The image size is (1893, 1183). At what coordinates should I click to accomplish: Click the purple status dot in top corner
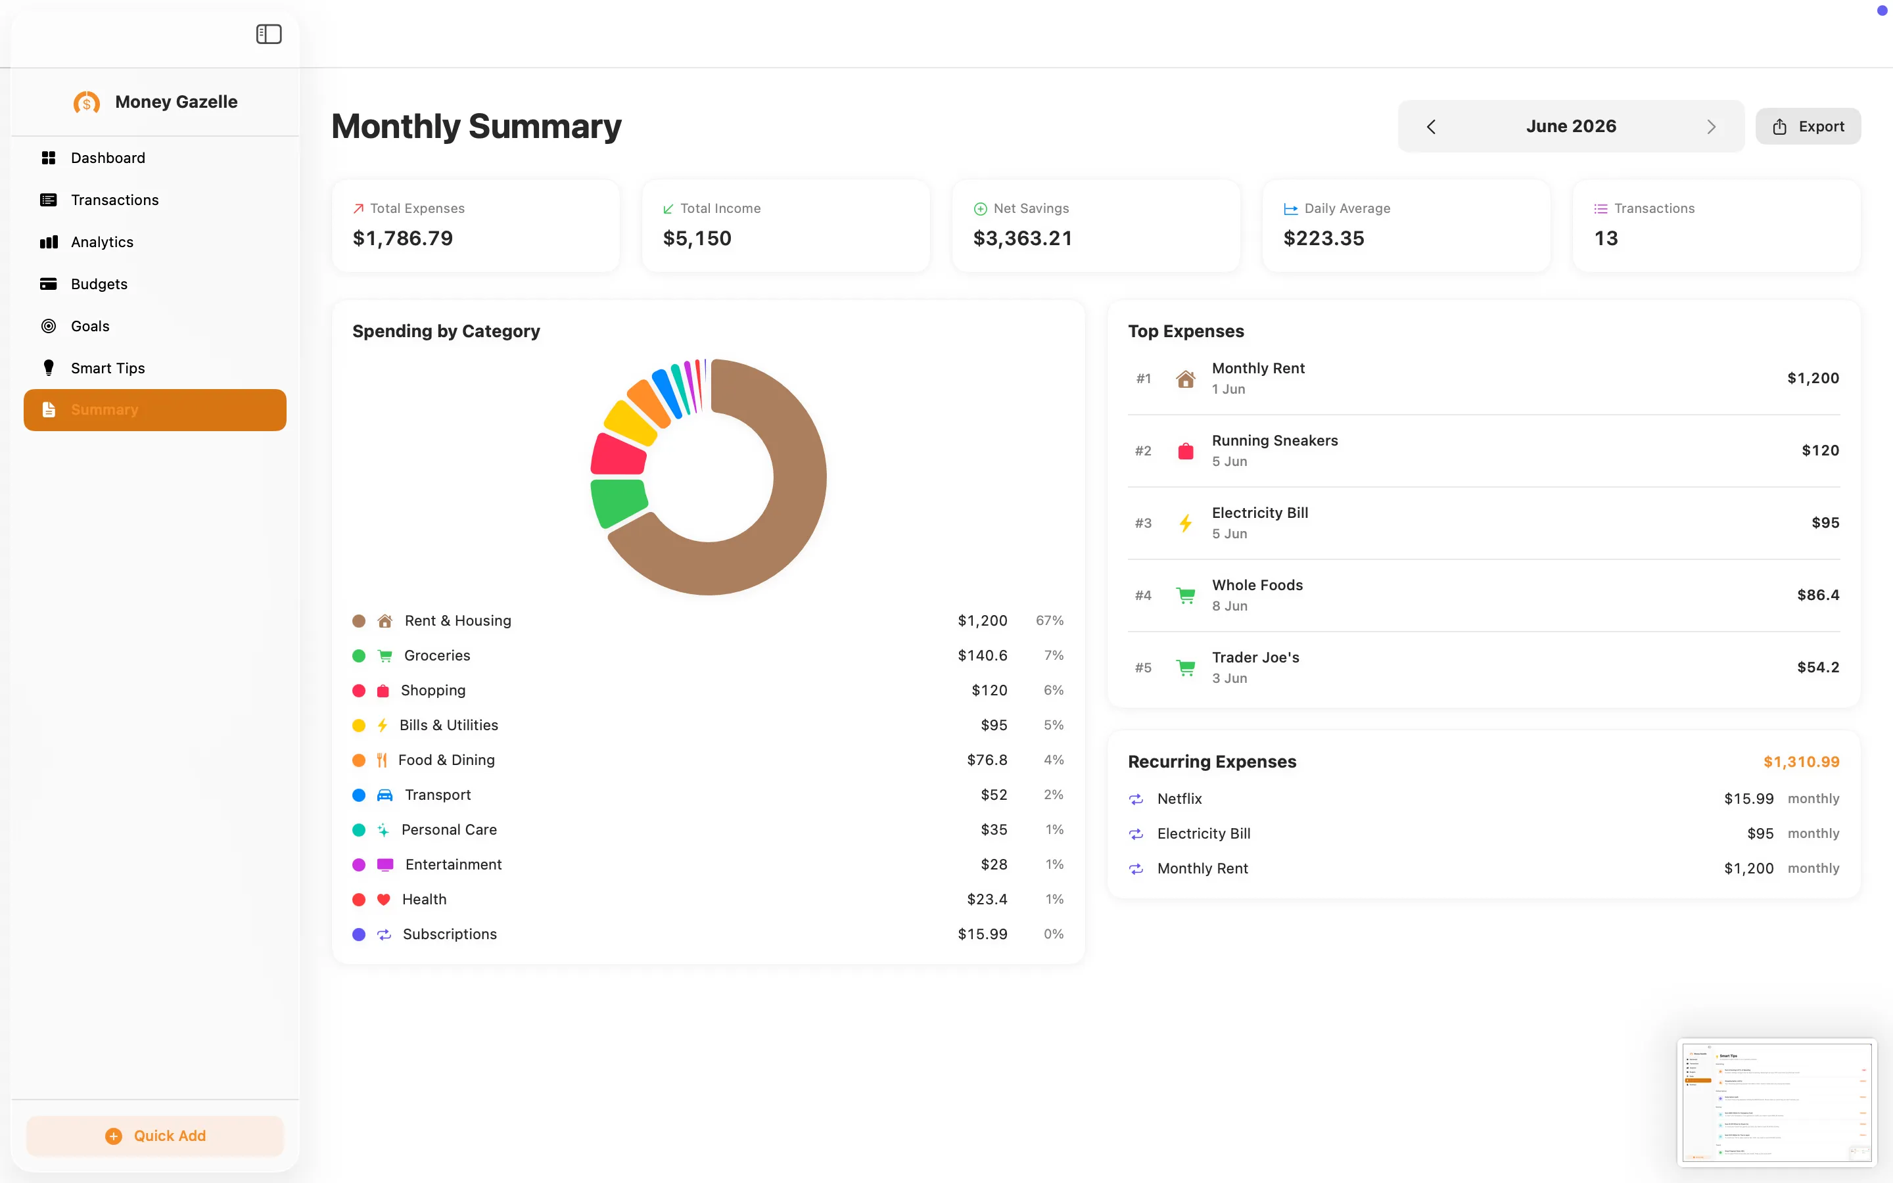tap(1882, 10)
